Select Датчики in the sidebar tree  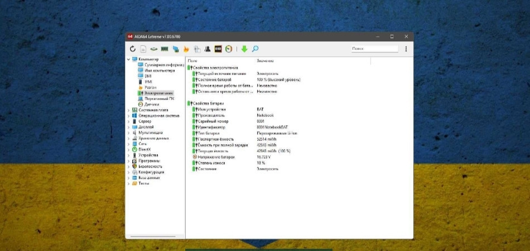[152, 104]
